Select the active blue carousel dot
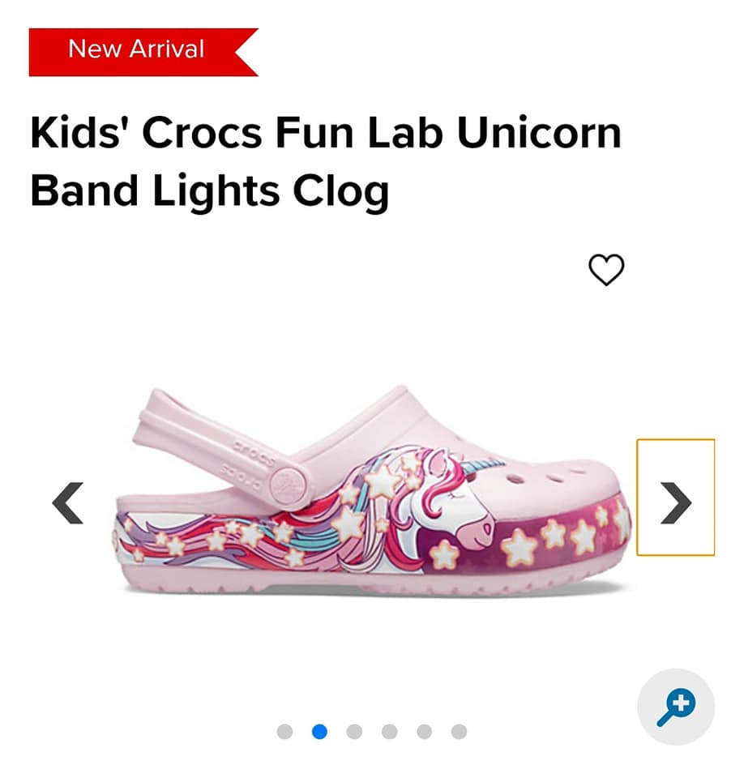 point(319,731)
